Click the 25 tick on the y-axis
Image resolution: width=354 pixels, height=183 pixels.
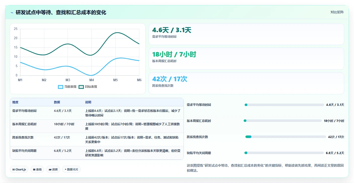pyautogui.click(x=16, y=29)
